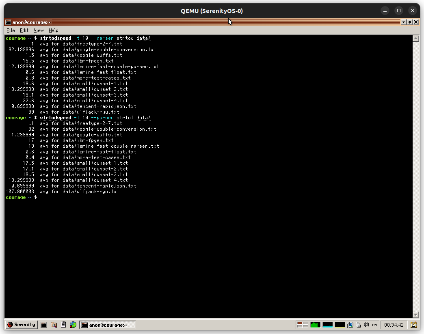Click the clipboard history tray icon
The image size is (424, 334).
(359, 325)
